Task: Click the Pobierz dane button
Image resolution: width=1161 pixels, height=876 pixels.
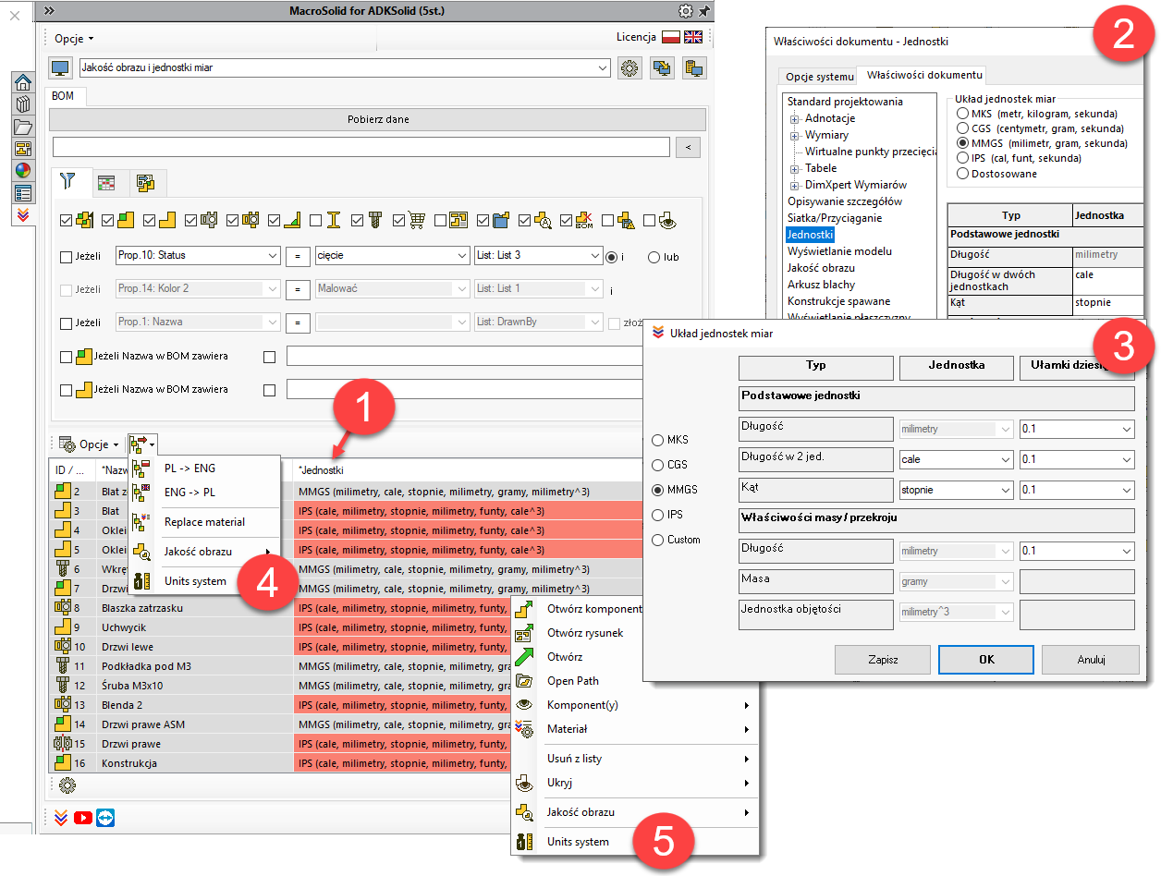Action: 377,119
